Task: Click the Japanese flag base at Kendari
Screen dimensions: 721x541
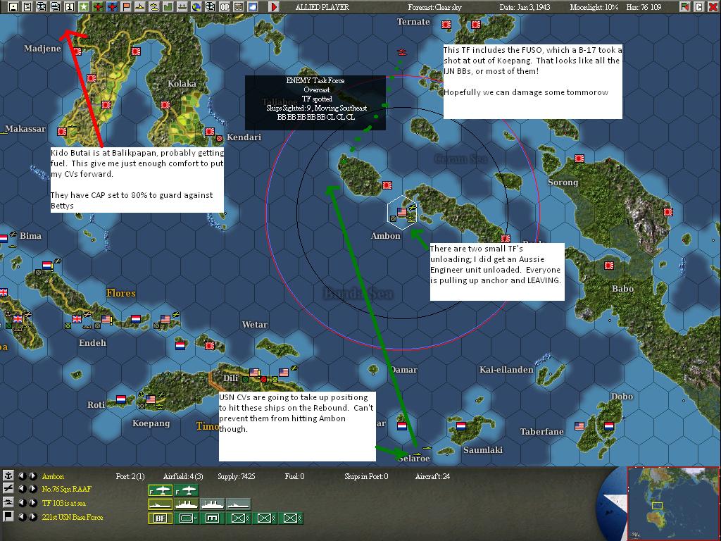Action: pyautogui.click(x=210, y=132)
